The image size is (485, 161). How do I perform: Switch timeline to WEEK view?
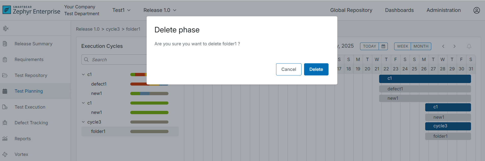(x=402, y=46)
